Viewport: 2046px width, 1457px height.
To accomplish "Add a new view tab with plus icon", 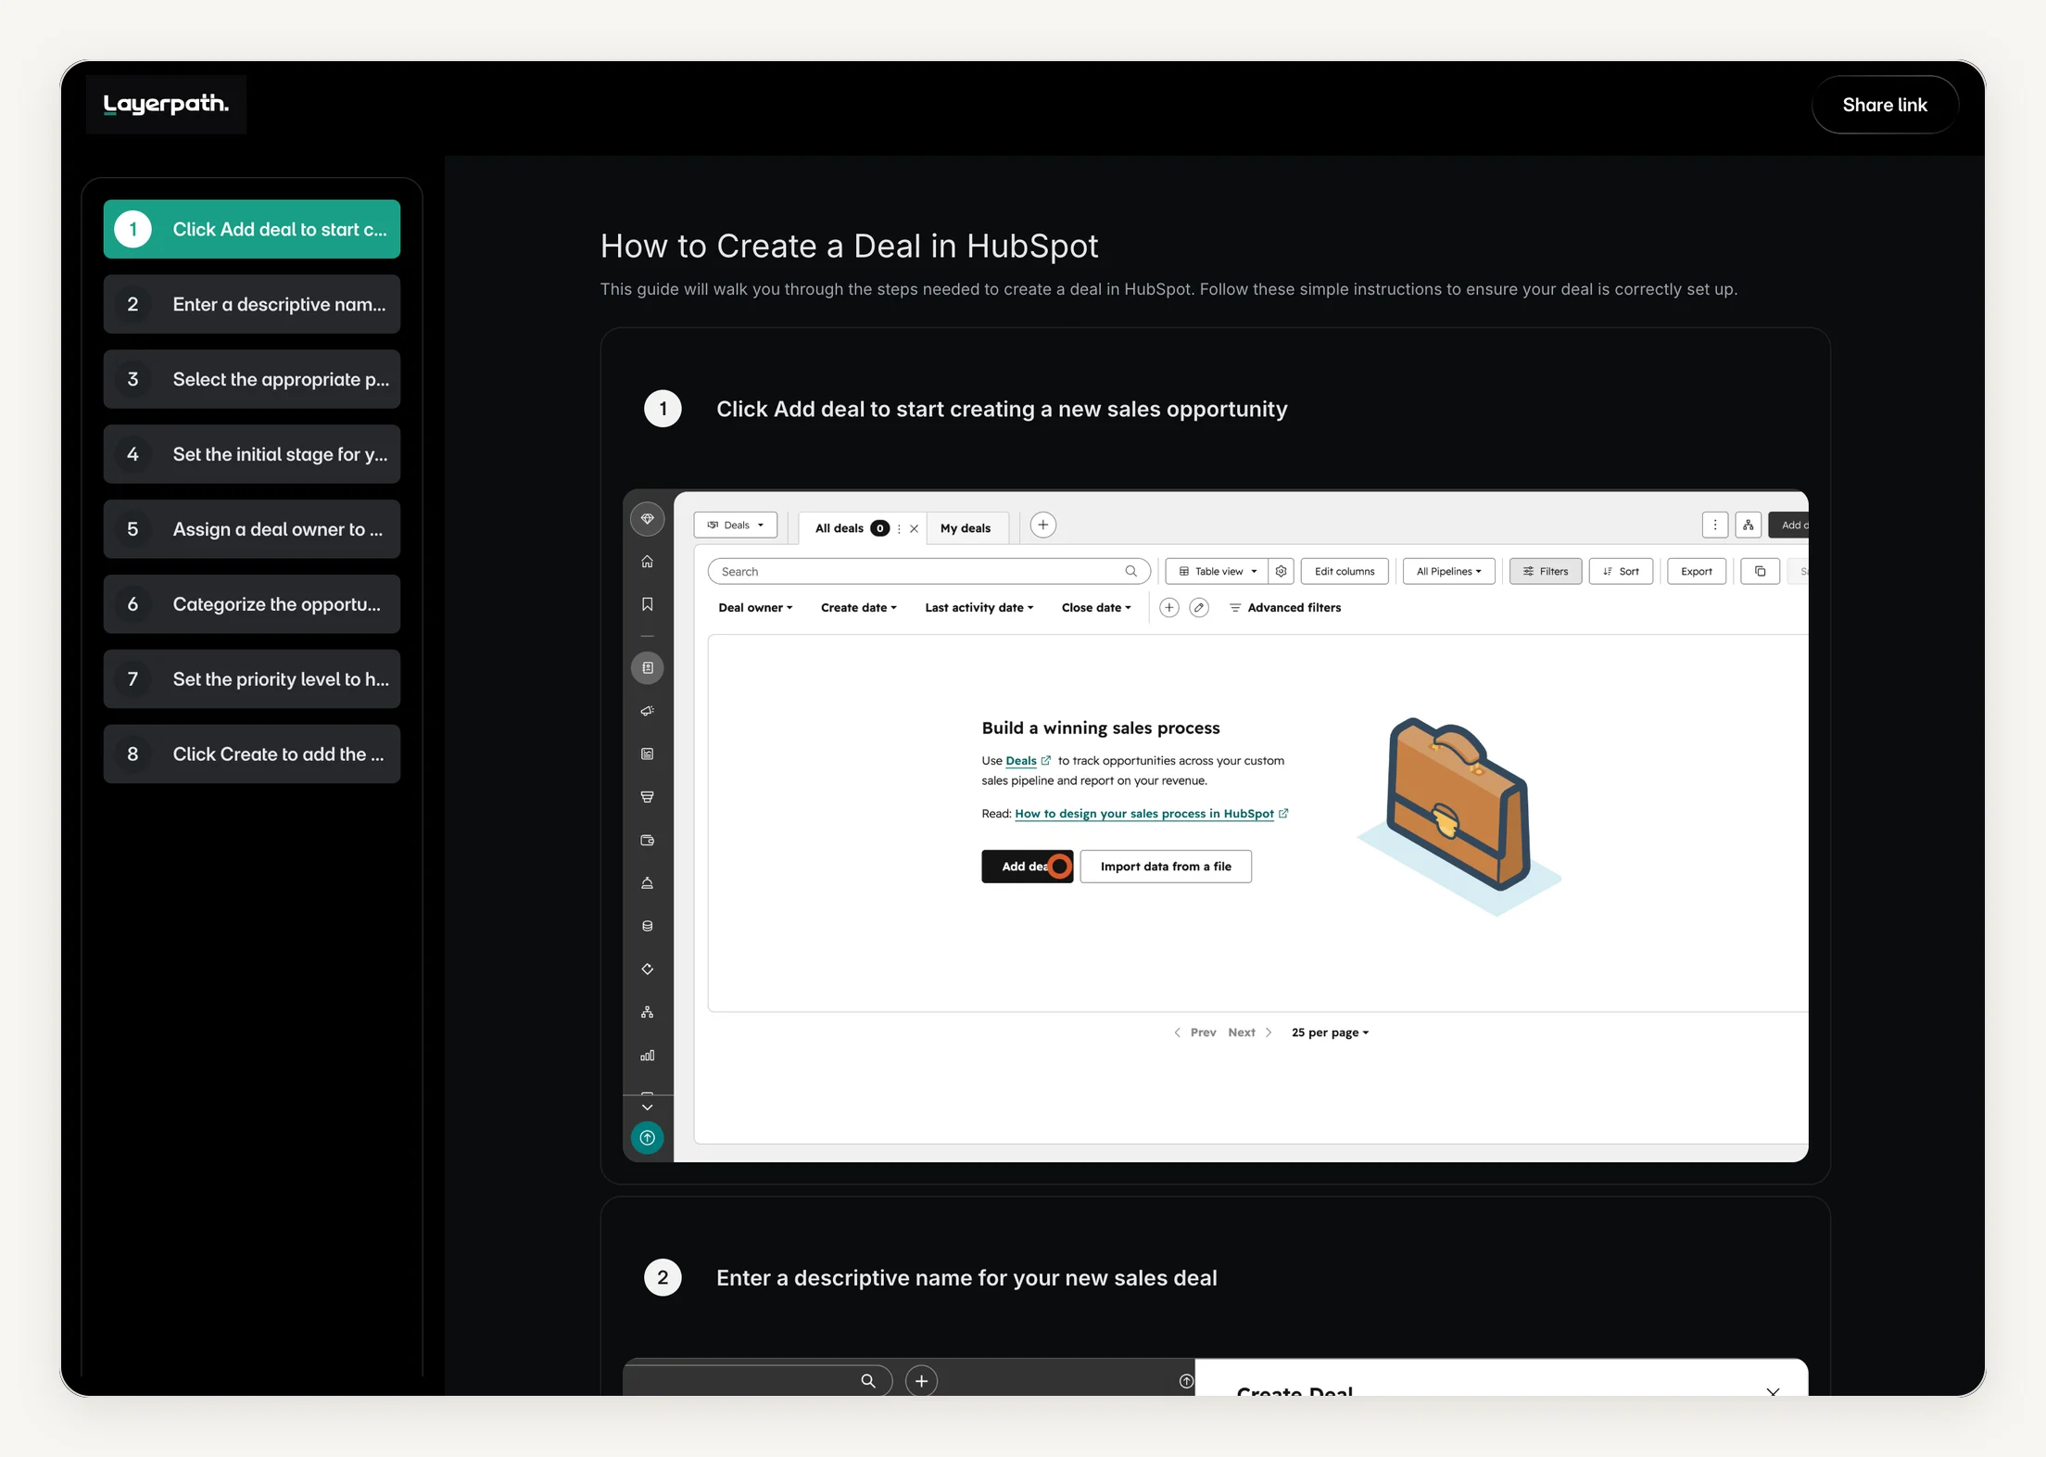I will 1042,525.
